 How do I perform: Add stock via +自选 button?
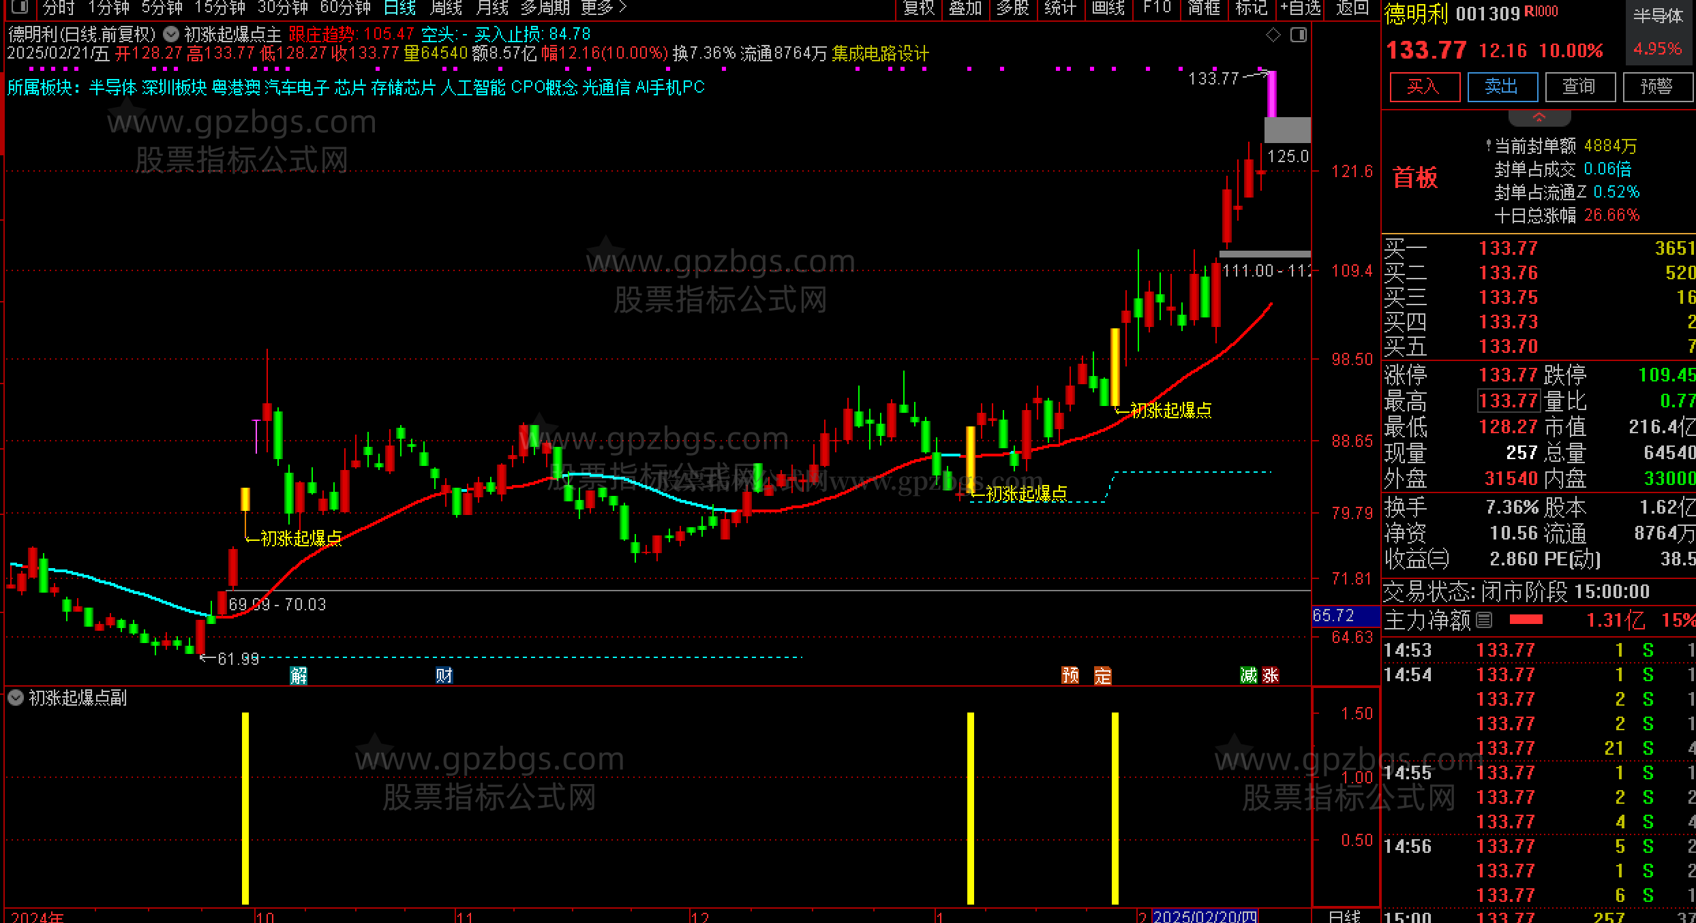(1301, 7)
